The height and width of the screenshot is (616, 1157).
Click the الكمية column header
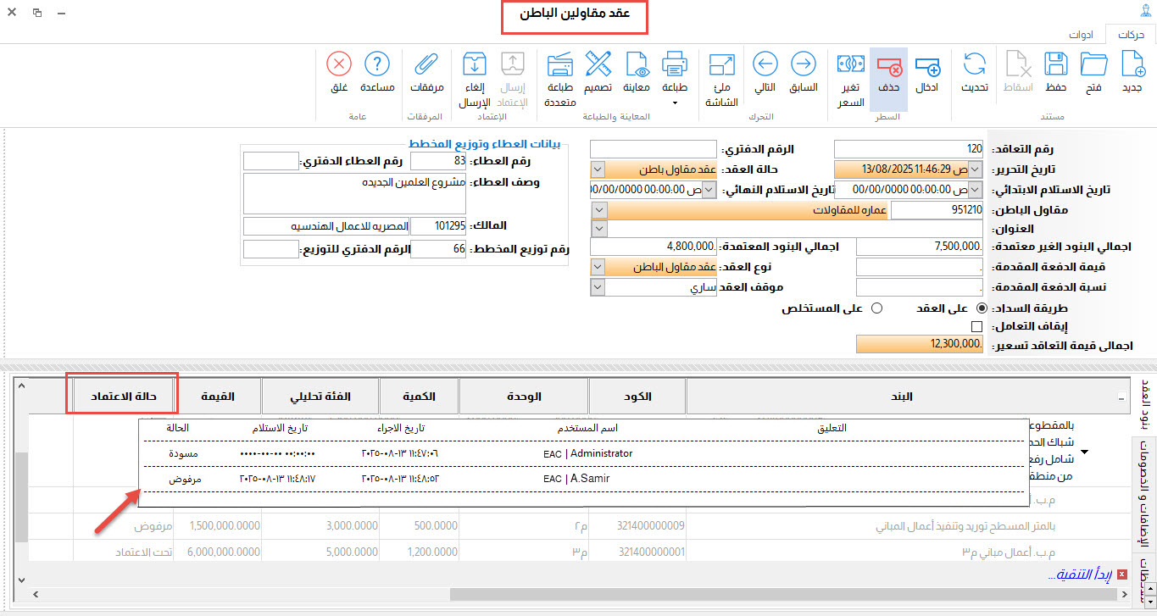pyautogui.click(x=420, y=396)
